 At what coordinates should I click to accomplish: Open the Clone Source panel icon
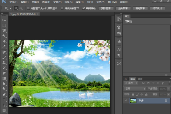[119, 41]
